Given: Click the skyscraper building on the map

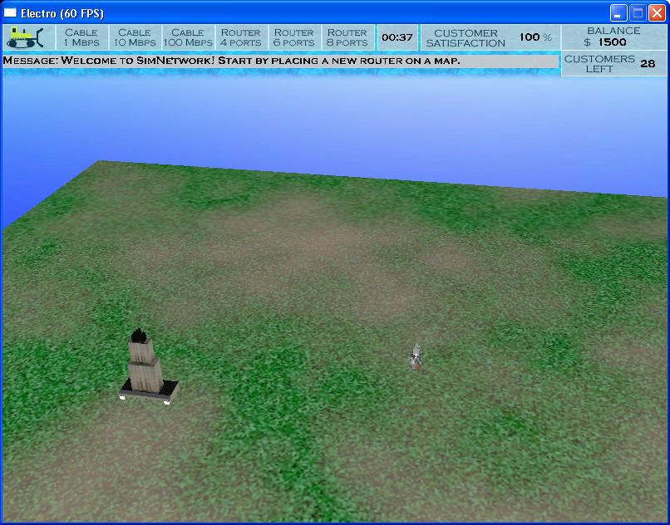Looking at the screenshot, I should click(145, 366).
